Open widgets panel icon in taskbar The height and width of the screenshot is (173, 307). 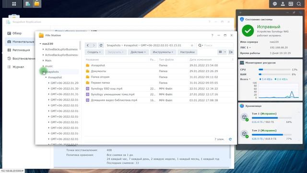pyautogui.click(x=291, y=4)
